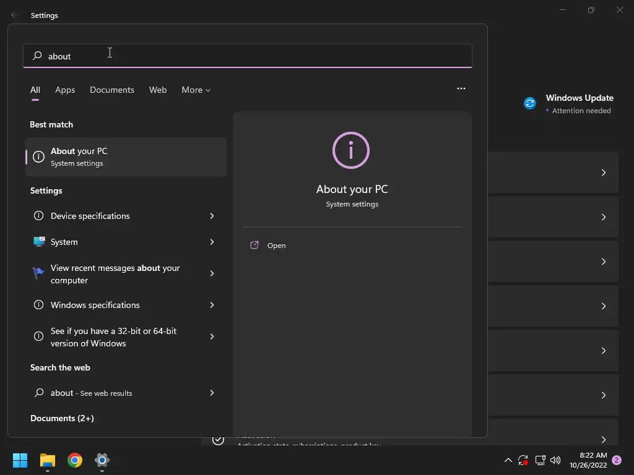Click large About your PC info icon
634x475 pixels.
[351, 150]
